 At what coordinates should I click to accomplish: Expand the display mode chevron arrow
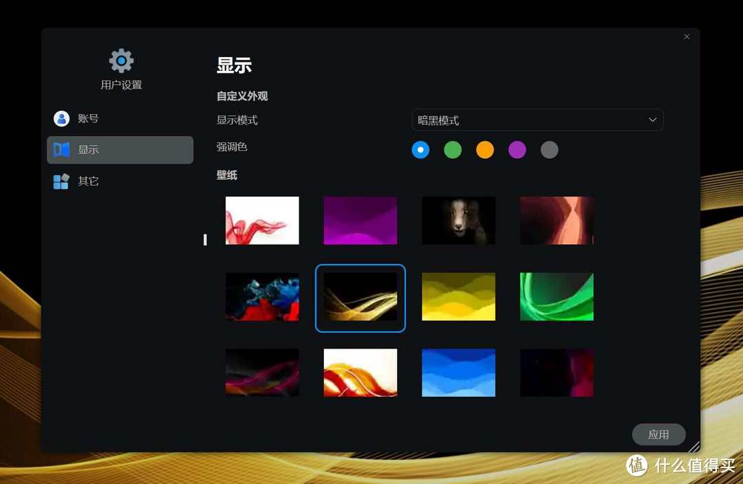(652, 120)
